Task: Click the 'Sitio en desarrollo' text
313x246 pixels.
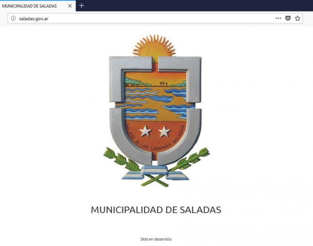Action: pyautogui.click(x=156, y=239)
